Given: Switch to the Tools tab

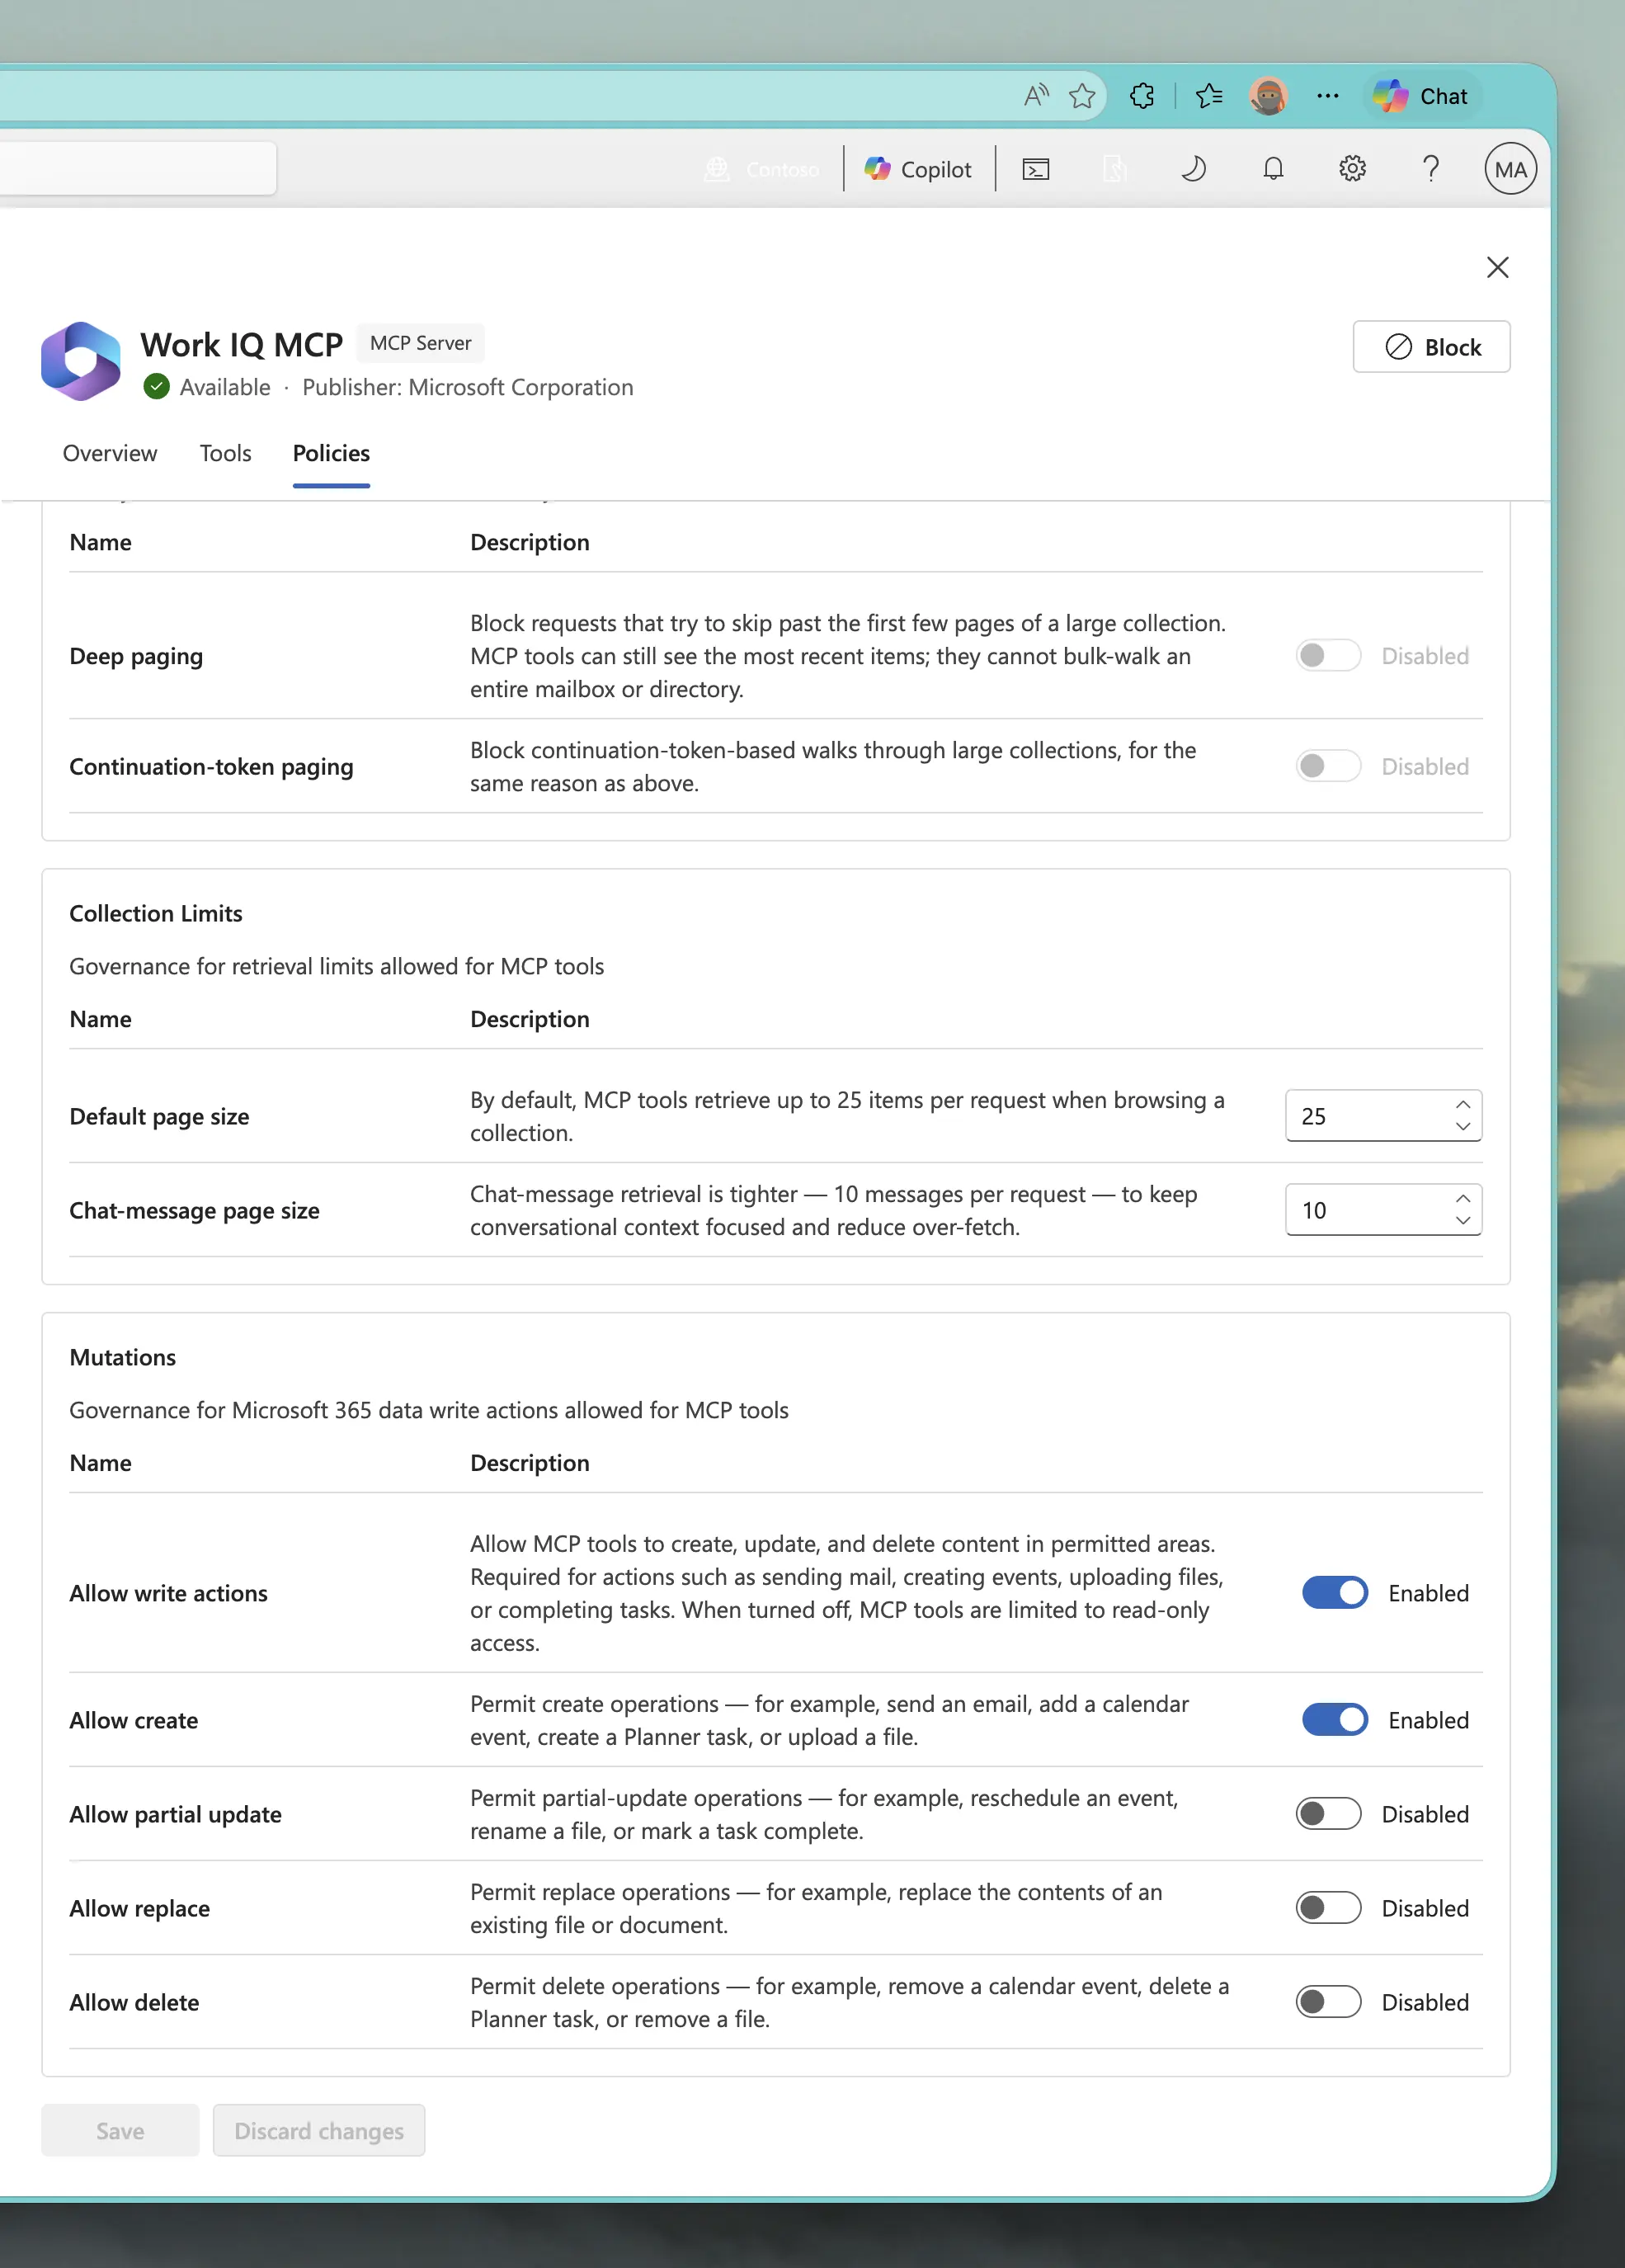Looking at the screenshot, I should pos(225,453).
